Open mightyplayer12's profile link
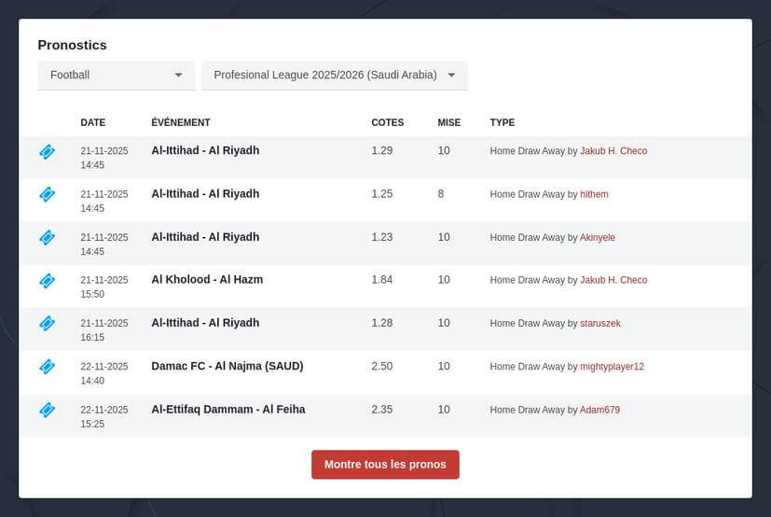The image size is (771, 517). pos(612,367)
